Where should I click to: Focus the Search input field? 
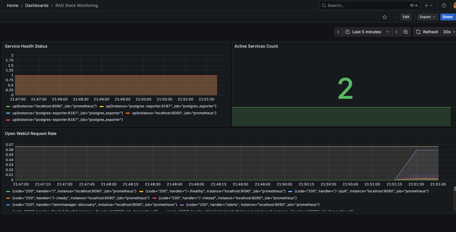[369, 5]
